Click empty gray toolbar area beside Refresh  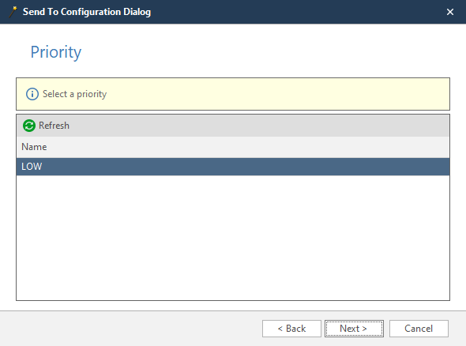click(258, 126)
